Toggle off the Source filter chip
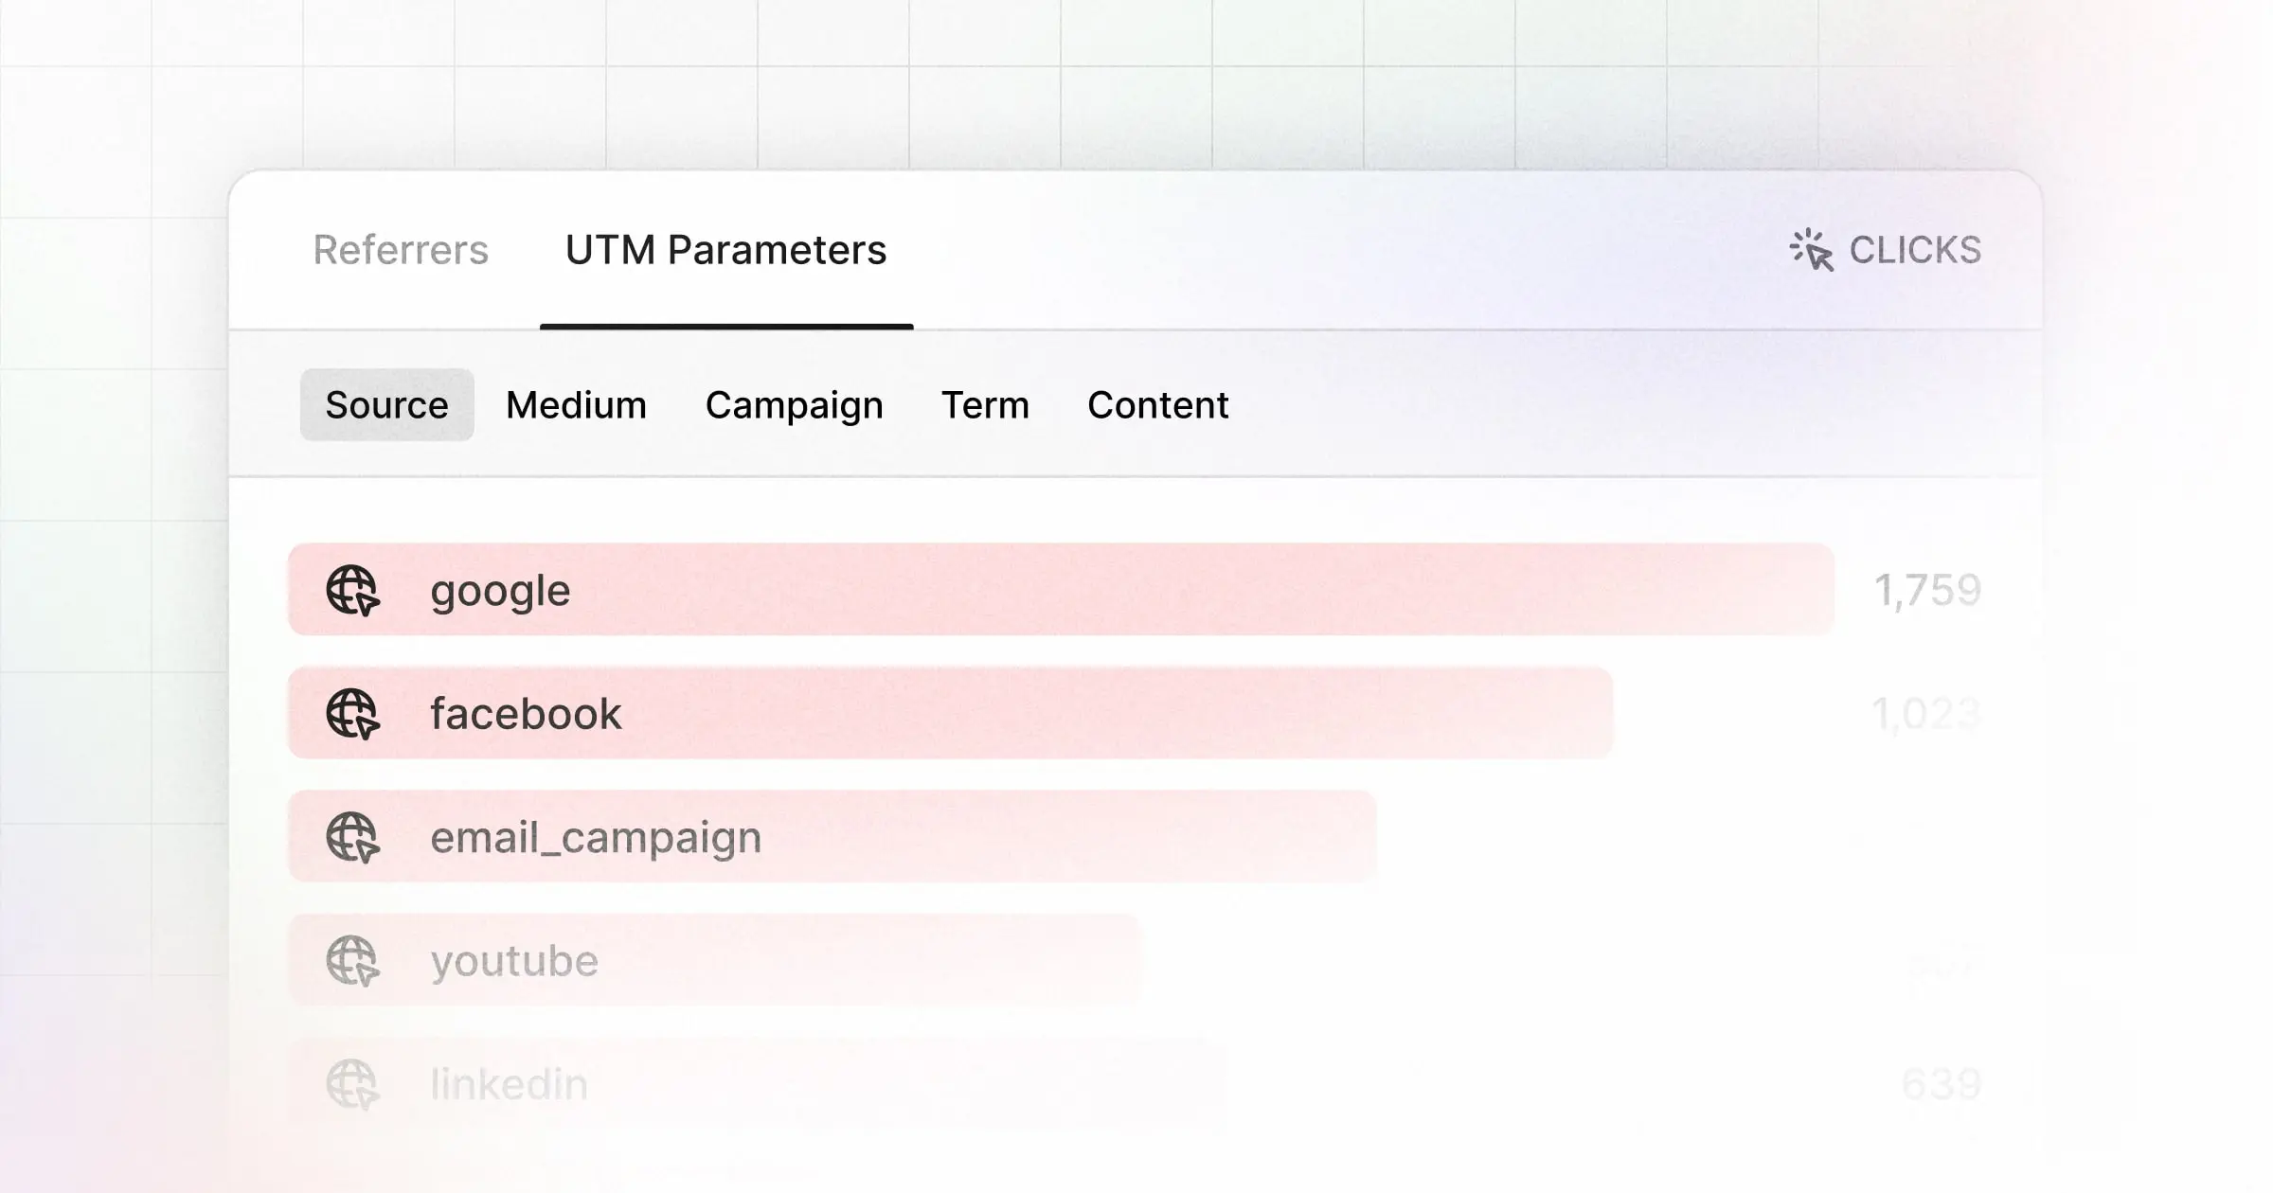Image resolution: width=2273 pixels, height=1193 pixels. pyautogui.click(x=385, y=404)
